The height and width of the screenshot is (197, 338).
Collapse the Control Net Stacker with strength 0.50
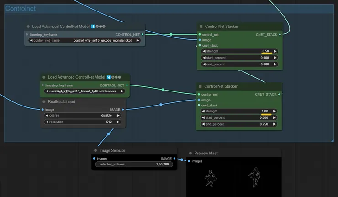[x=201, y=27]
